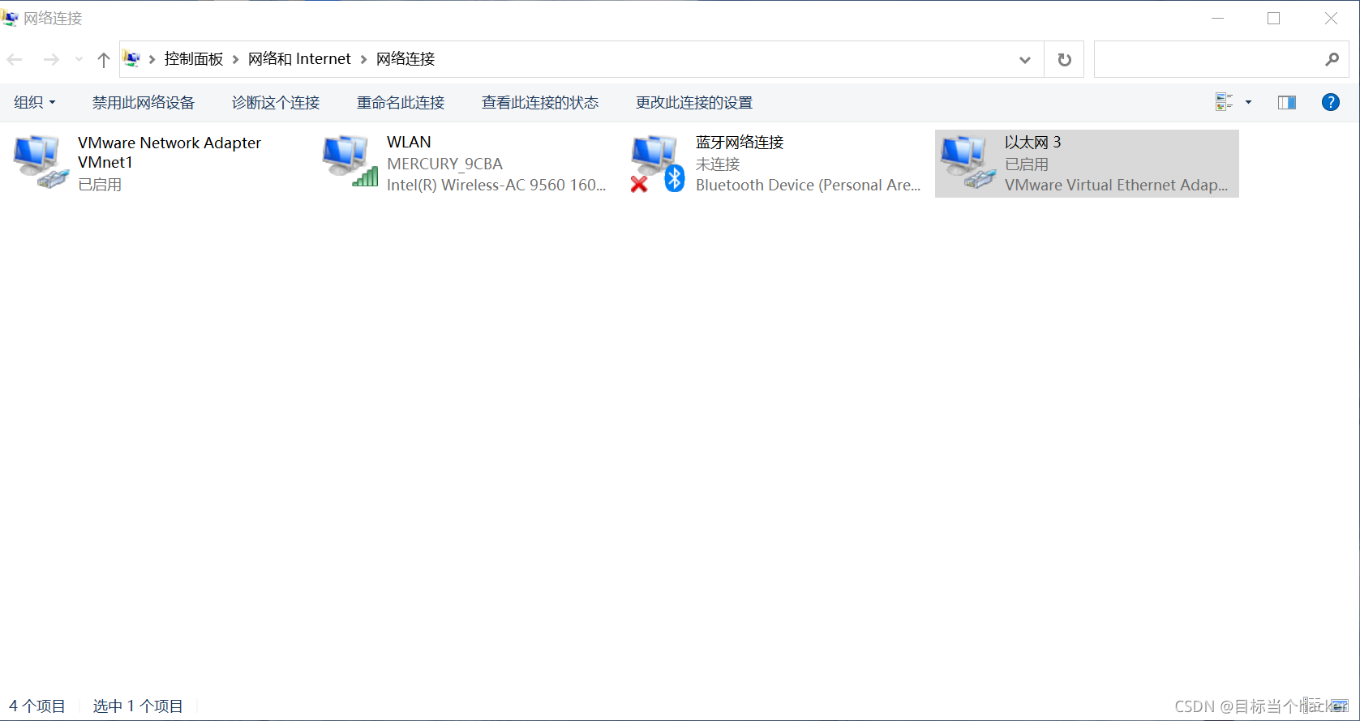Navigate to 控制面板 breadcrumb

click(194, 59)
